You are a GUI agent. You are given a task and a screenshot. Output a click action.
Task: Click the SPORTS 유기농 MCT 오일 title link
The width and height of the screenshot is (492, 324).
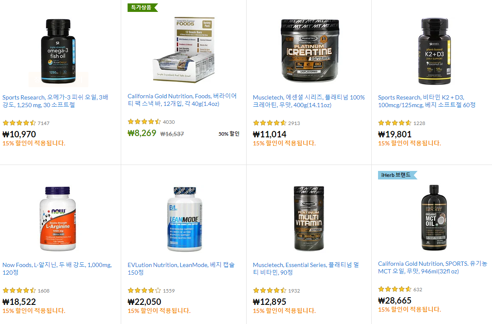[x=433, y=267]
